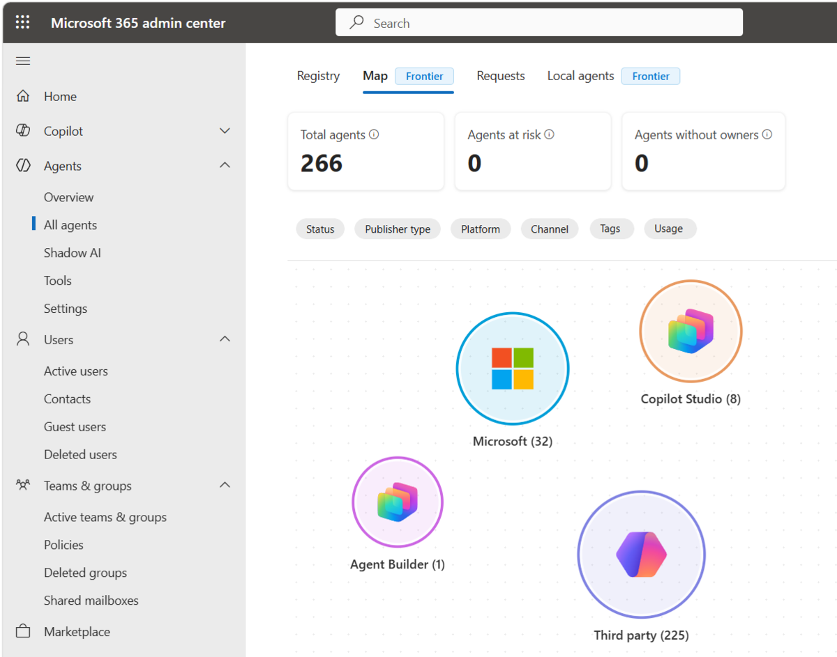The image size is (837, 657).
Task: Collapse the navigation hamburger menu
Action: pyautogui.click(x=23, y=61)
